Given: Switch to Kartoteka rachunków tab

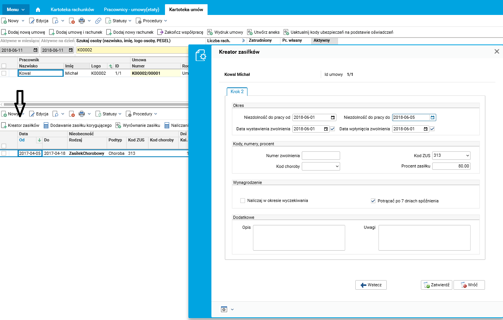Looking at the screenshot, I should click(73, 10).
